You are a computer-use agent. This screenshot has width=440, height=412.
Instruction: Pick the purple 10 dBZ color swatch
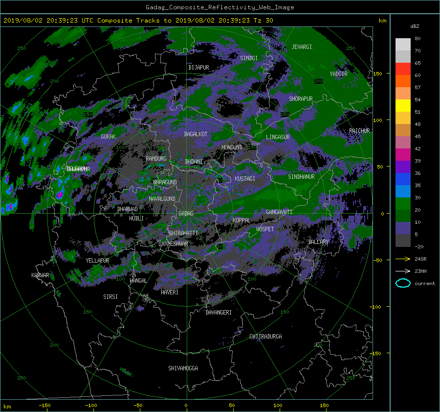(x=403, y=228)
